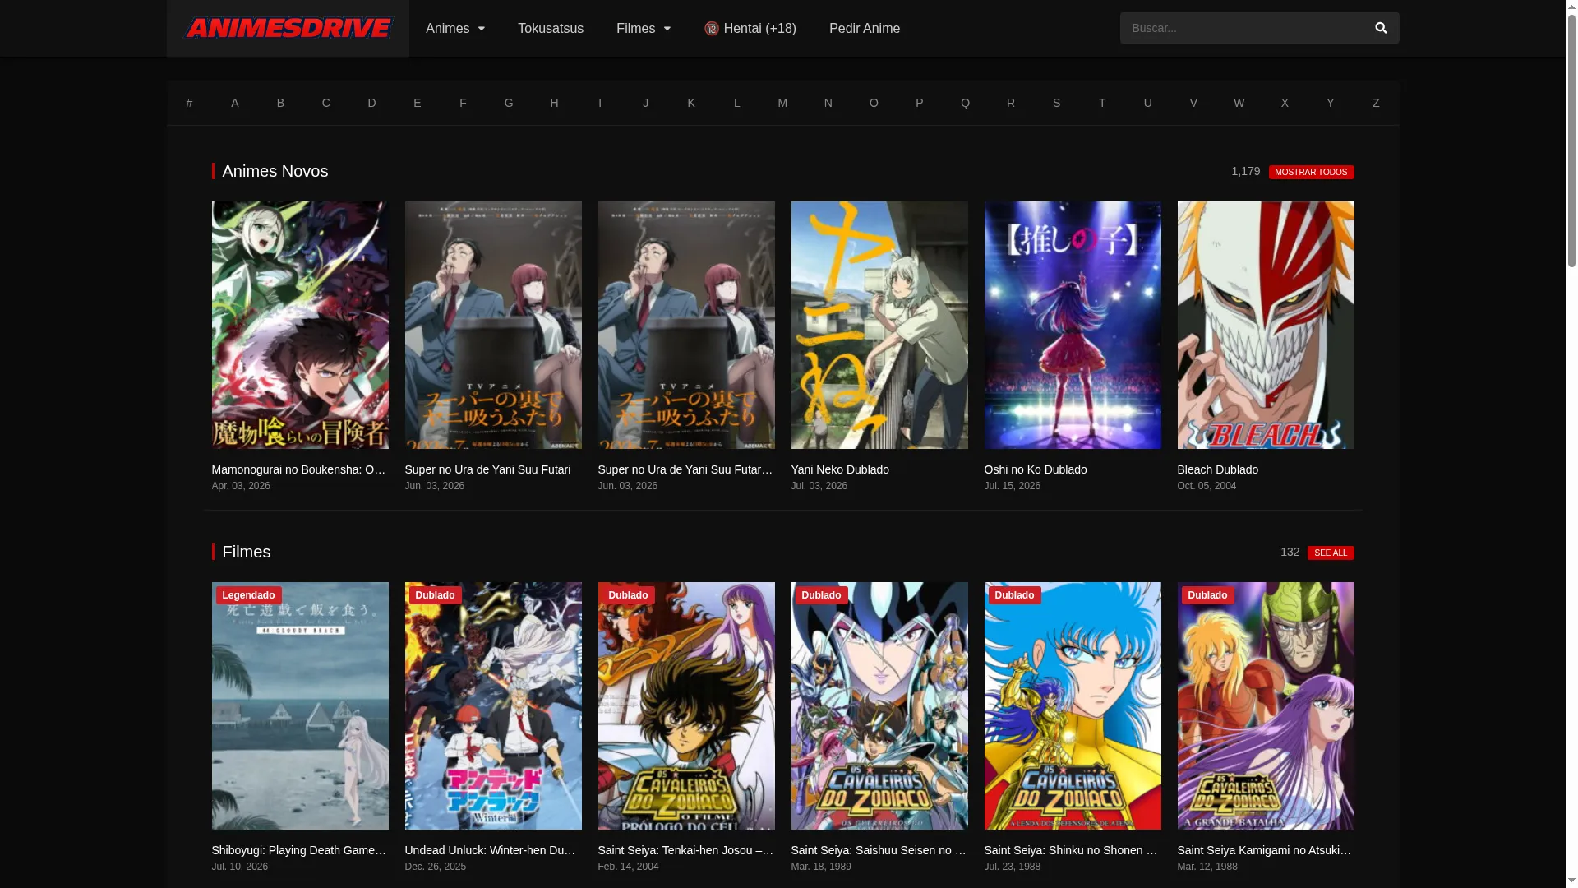1578x888 pixels.
Task: Filter animes by letter P
Action: (x=920, y=103)
